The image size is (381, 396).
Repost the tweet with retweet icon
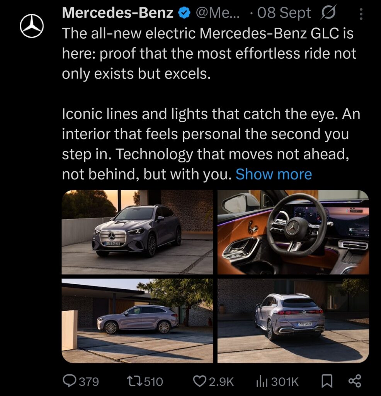pos(134,381)
